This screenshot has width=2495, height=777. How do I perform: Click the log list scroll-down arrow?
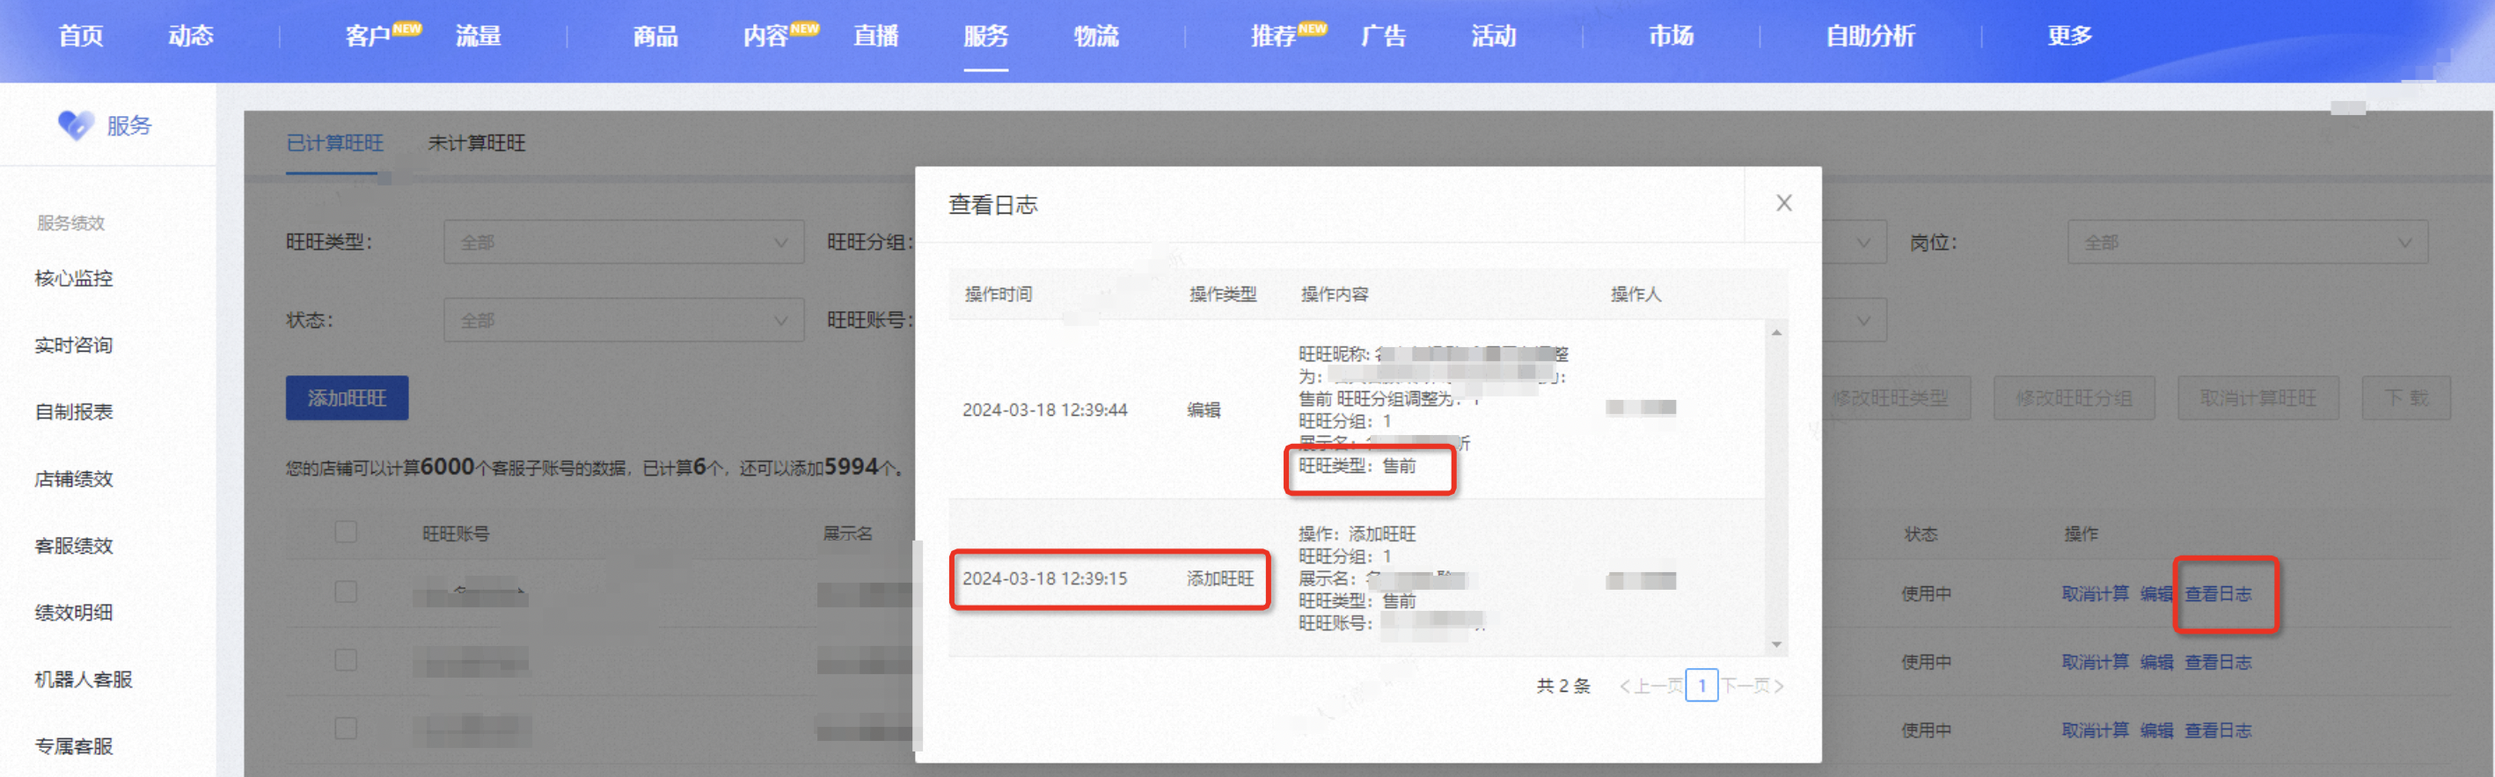[x=1776, y=644]
